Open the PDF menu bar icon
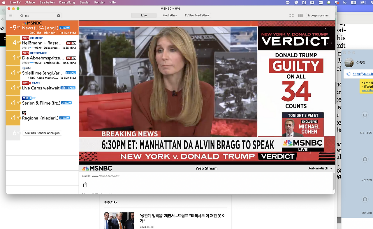This screenshot has height=229, width=373. pyautogui.click(x=321, y=2)
